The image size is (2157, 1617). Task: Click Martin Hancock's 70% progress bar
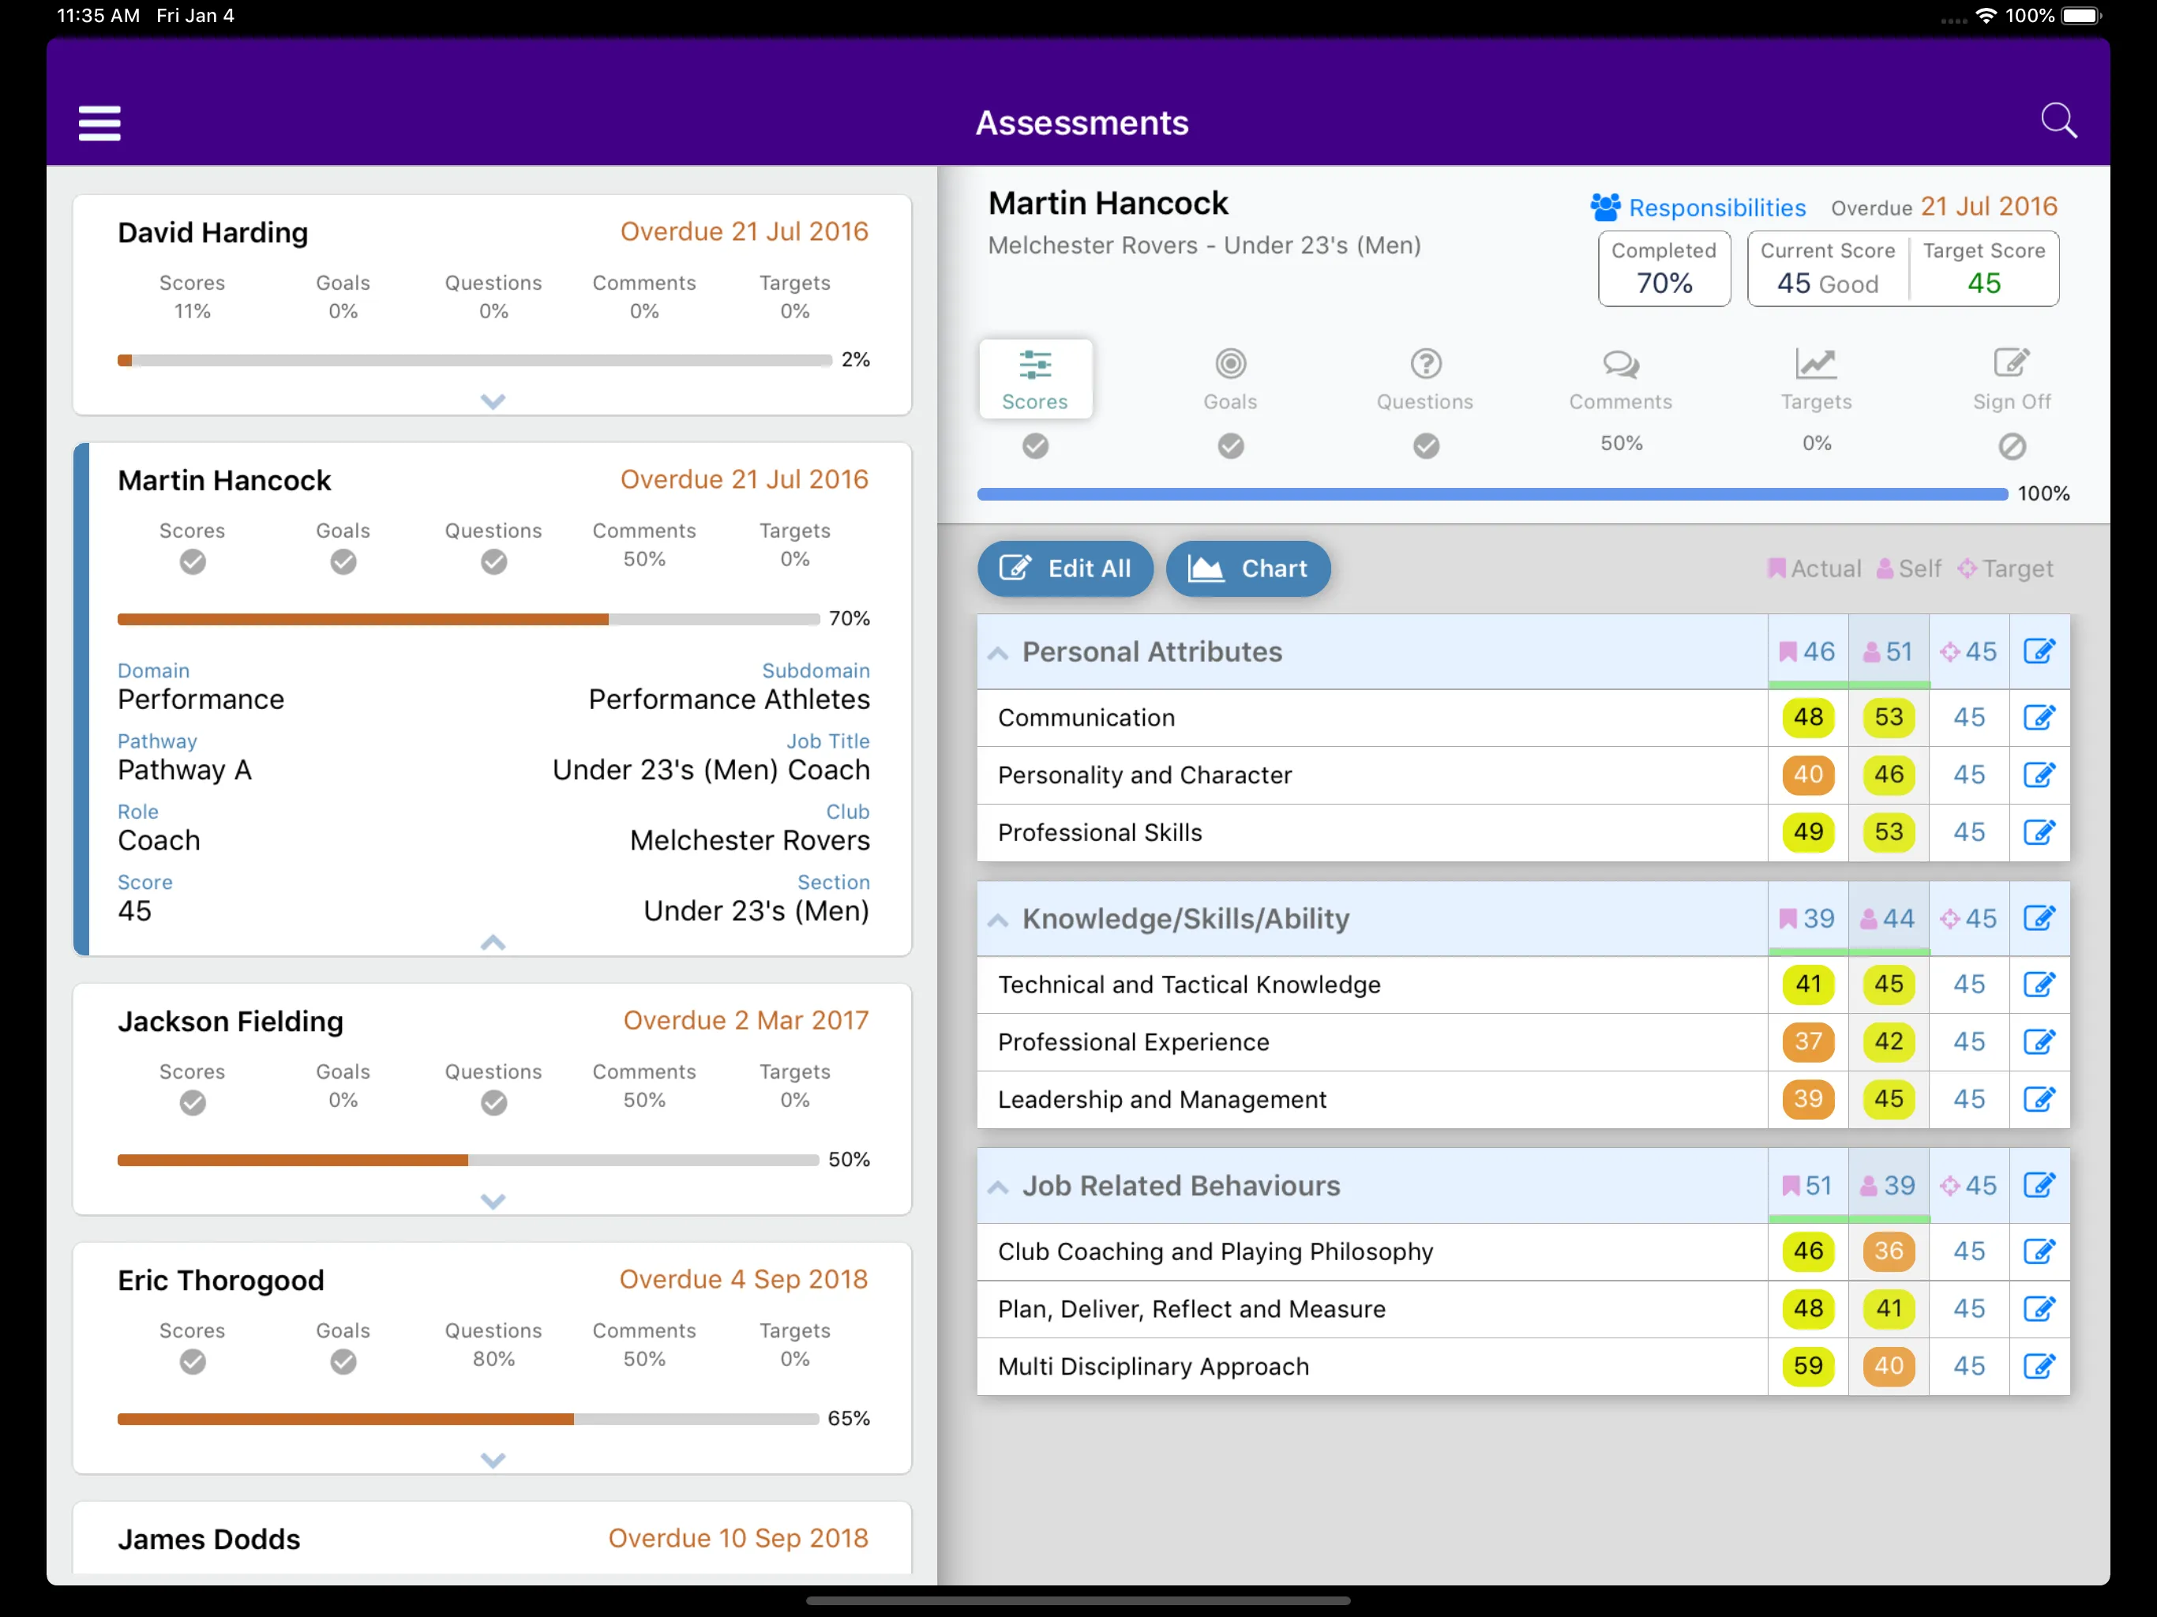pos(468,619)
